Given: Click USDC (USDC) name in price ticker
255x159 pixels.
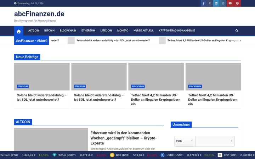Looking at the screenshot, I should pyautogui.click(x=175, y=155).
